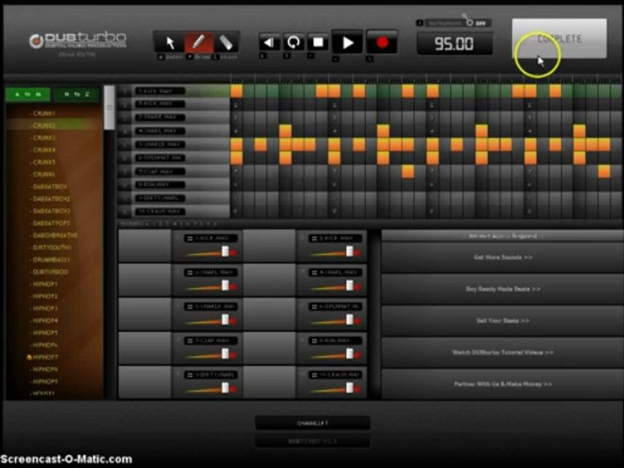The width and height of the screenshot is (624, 468).
Task: Open Sell Your Beats link
Action: (502, 320)
